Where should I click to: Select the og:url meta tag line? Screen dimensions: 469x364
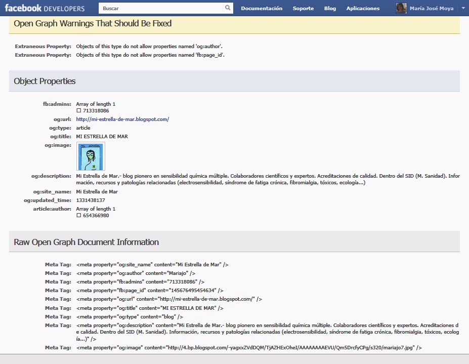169,299
